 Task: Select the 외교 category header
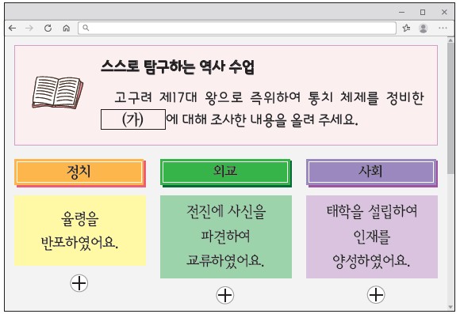click(x=225, y=172)
